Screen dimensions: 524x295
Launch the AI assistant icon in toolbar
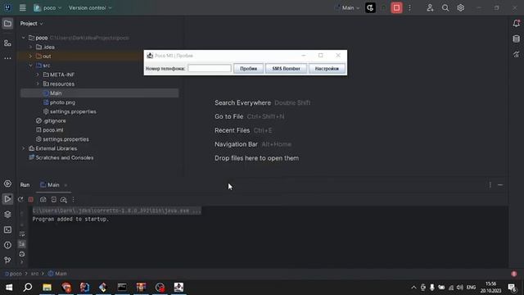click(x=370, y=7)
